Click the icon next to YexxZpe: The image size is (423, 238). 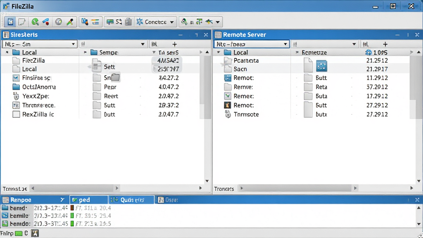[16, 96]
